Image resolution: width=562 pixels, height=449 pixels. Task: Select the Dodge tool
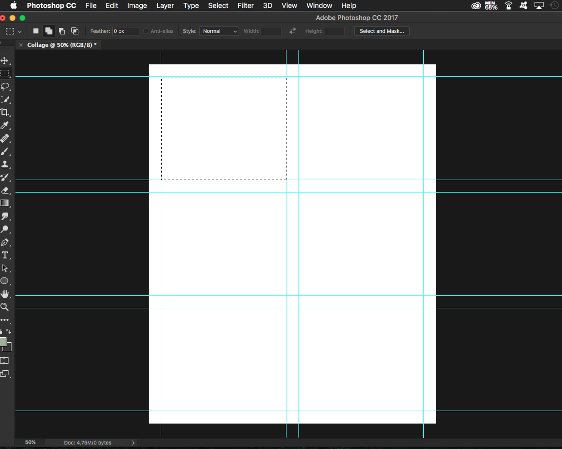pyautogui.click(x=4, y=229)
